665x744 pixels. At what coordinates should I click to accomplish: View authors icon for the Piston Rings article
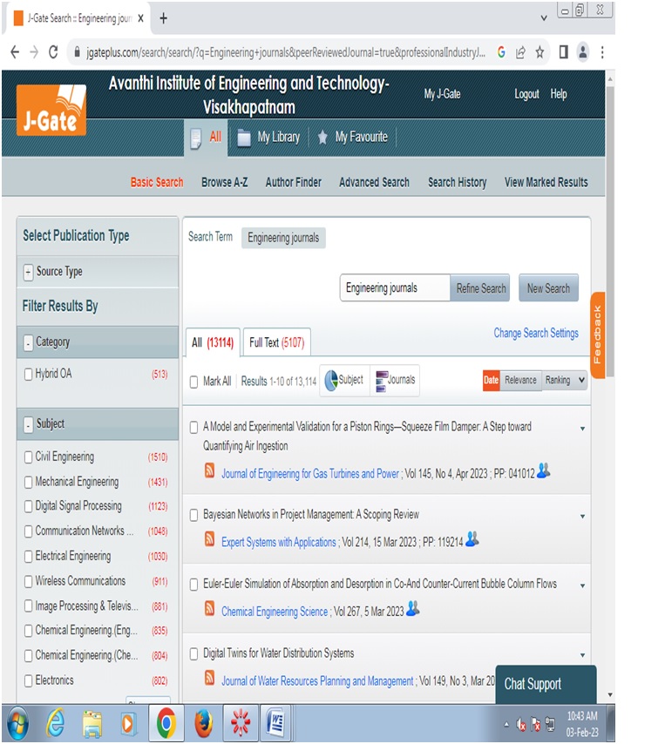544,470
